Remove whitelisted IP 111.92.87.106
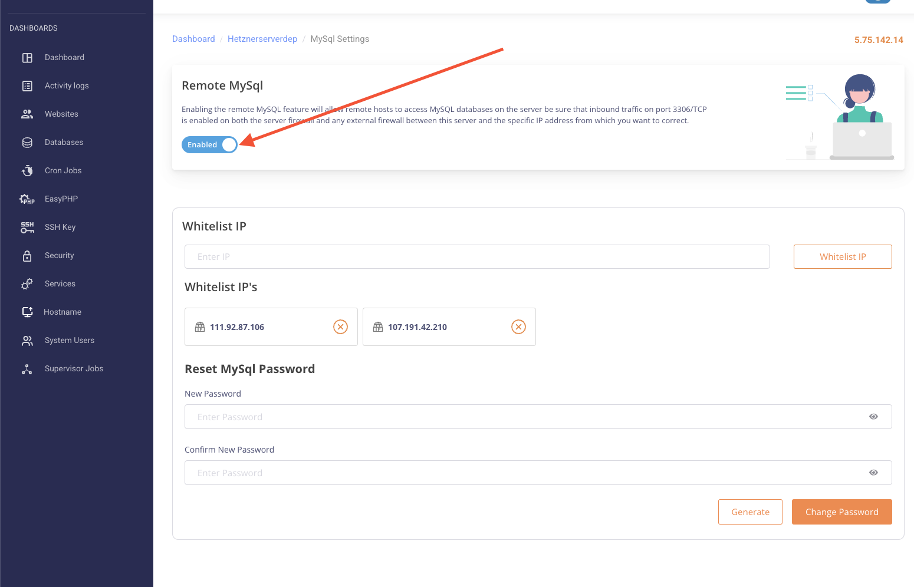This screenshot has width=914, height=587. [340, 327]
